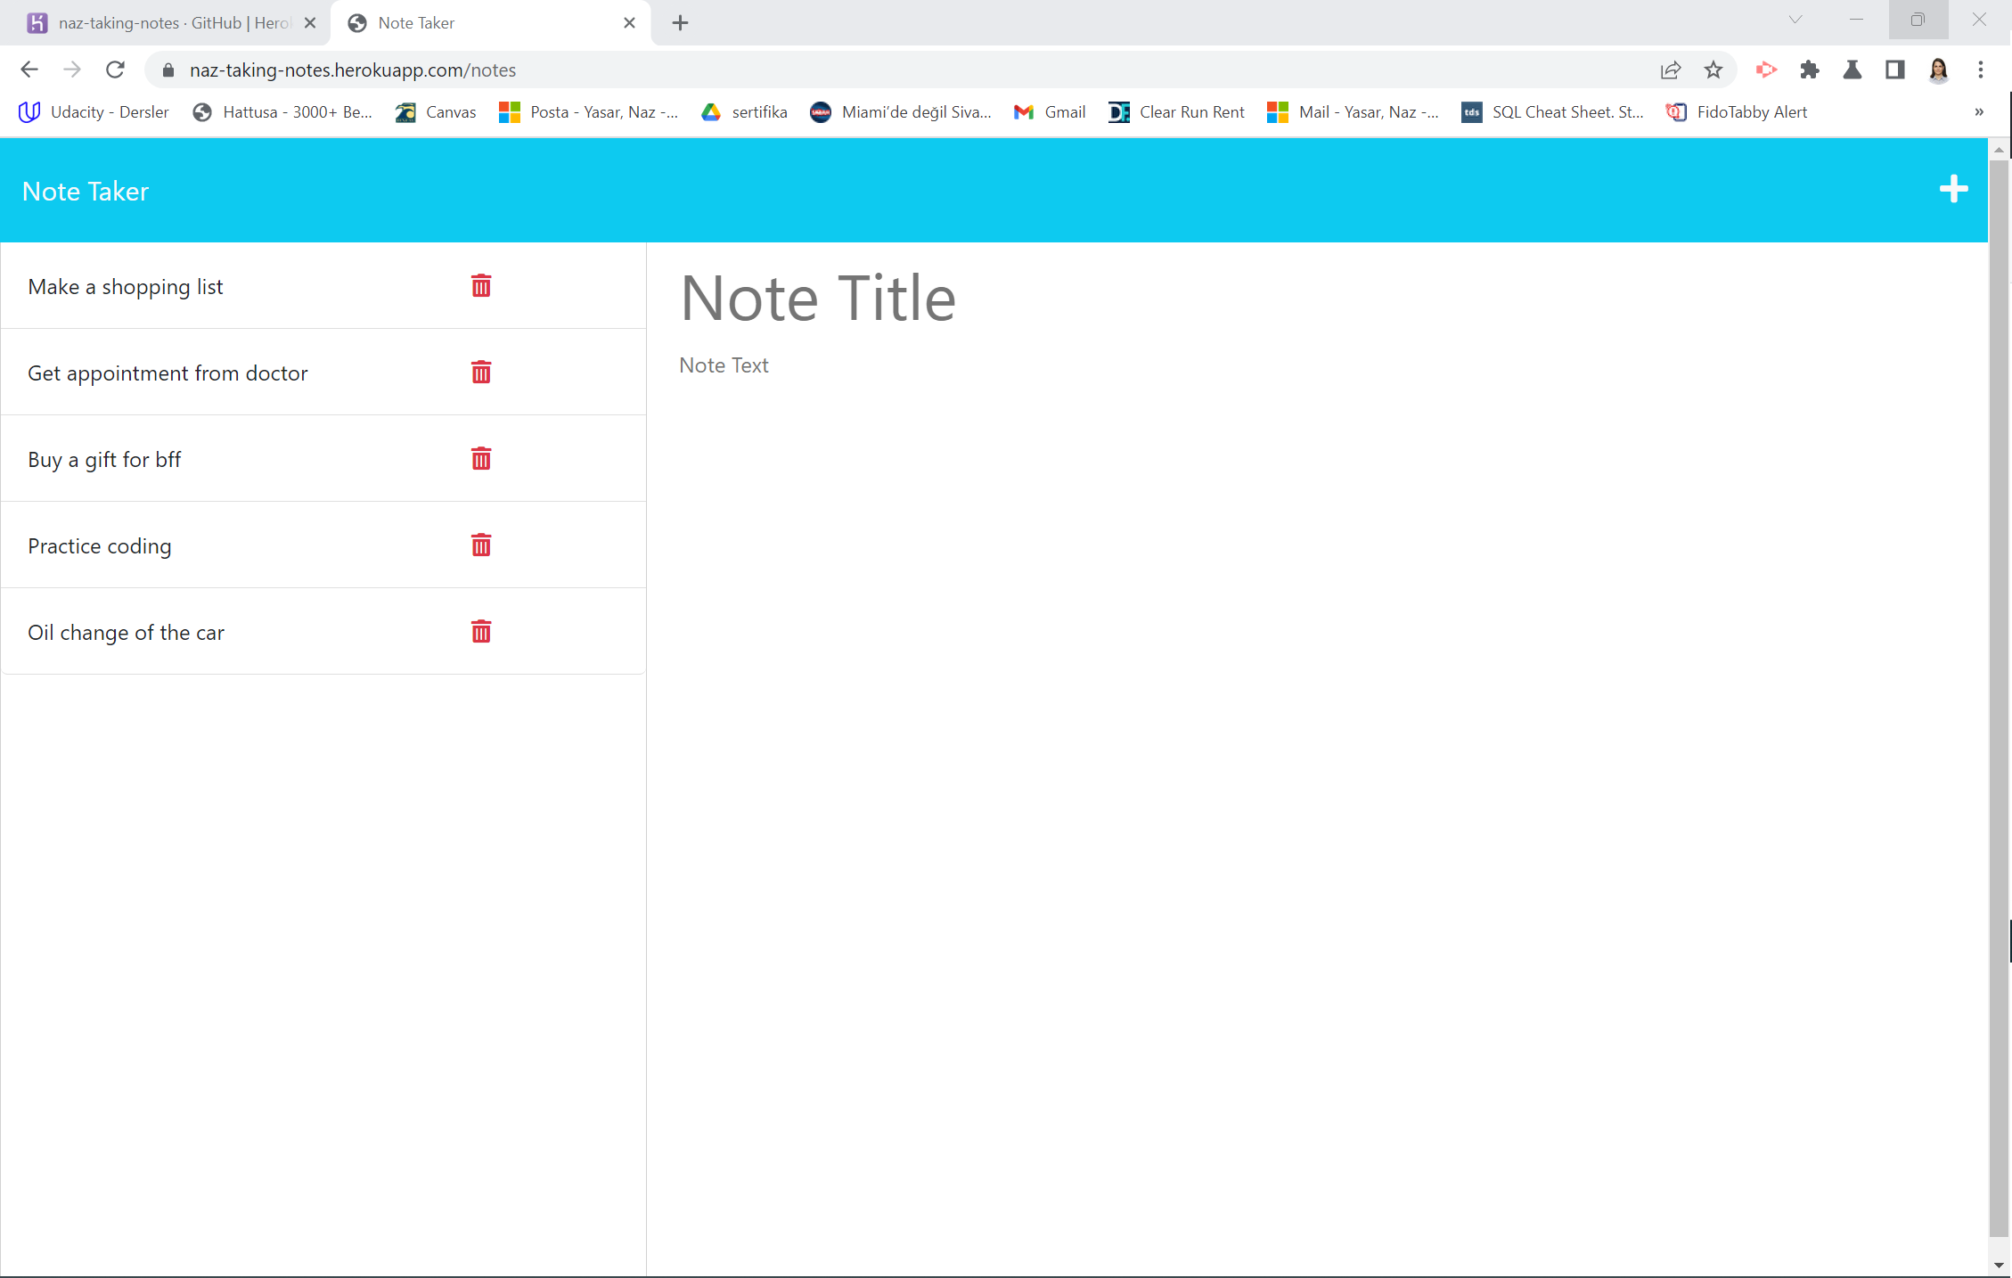
Task: Reload the page with the refresh button
Action: pyautogui.click(x=115, y=70)
